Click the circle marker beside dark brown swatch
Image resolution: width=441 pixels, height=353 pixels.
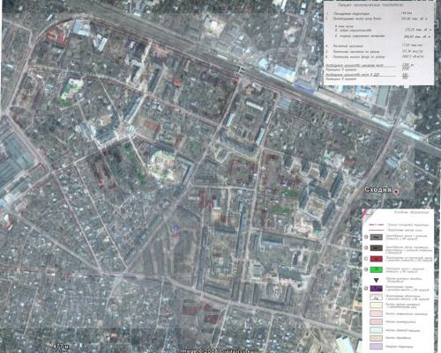[x=366, y=248]
